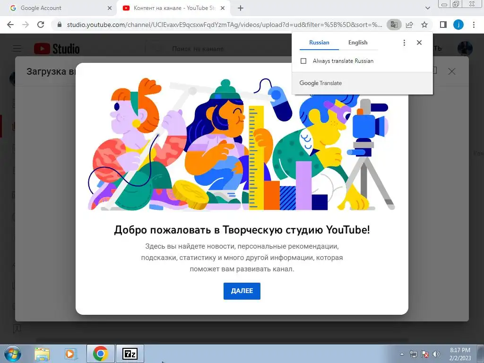The height and width of the screenshot is (363, 484).
Task: Launch Windows Media Player from taskbar
Action: coord(70,354)
